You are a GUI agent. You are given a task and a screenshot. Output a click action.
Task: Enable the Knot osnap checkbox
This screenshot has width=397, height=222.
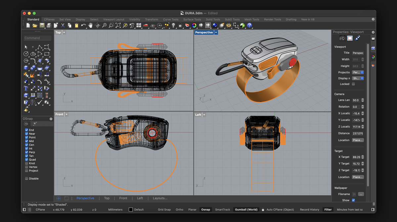pos(26,163)
